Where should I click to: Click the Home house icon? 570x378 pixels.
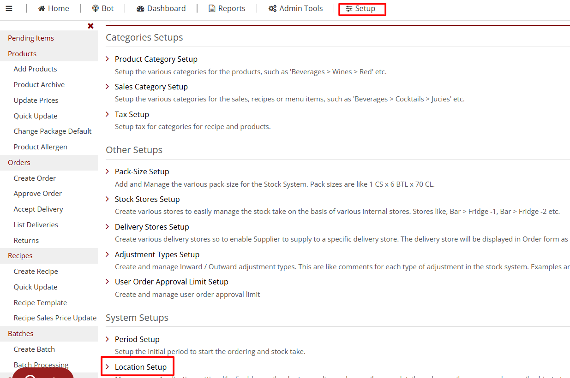(42, 9)
